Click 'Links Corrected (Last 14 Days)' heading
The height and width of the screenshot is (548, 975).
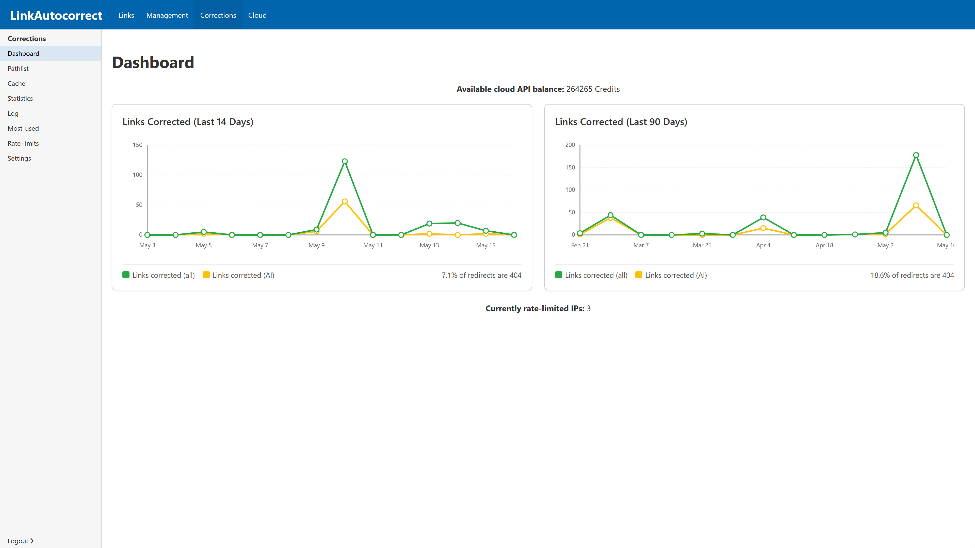coord(188,122)
